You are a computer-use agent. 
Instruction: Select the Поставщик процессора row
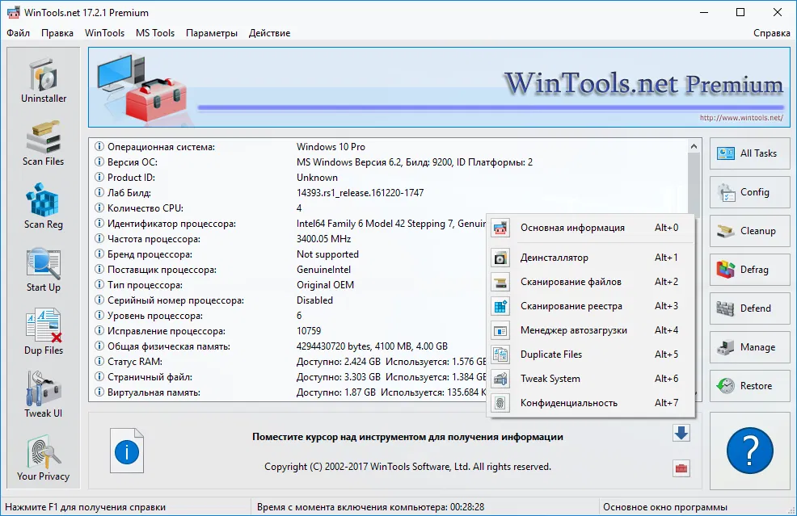click(289, 270)
